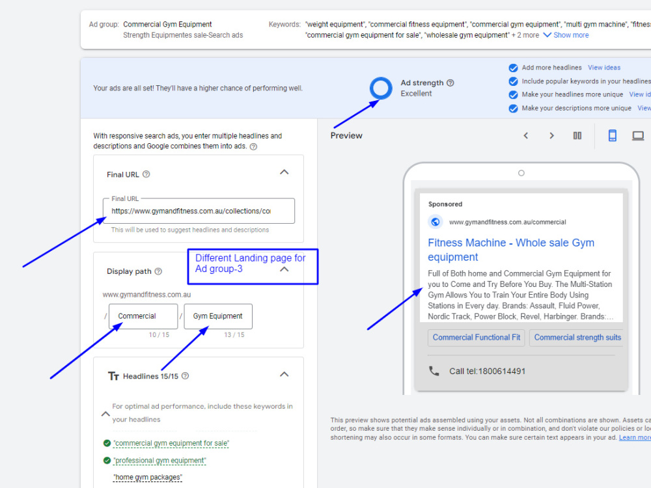The width and height of the screenshot is (651, 488).
Task: Click 'Strength Equipmentes sale-Search ads' campaign text
Action: 183,35
